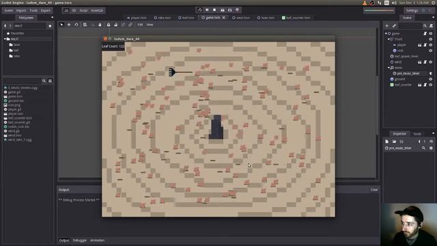Open the debug options icon
437x246 pixels.
pyautogui.click(x=238, y=10)
